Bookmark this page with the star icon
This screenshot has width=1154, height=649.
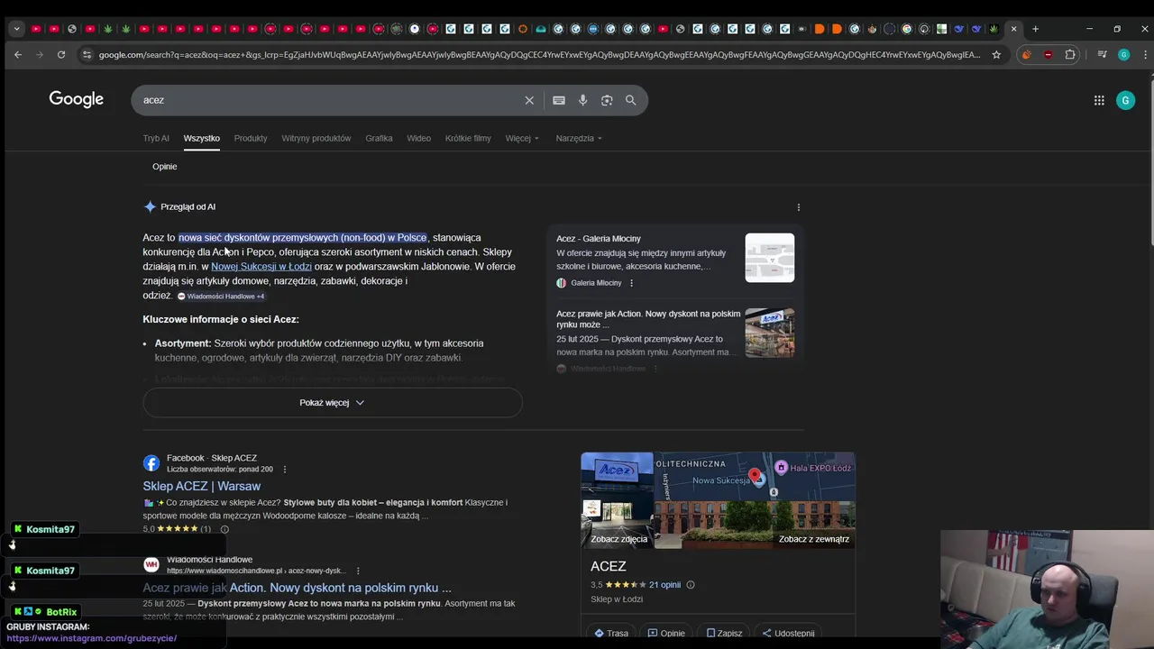(x=996, y=55)
